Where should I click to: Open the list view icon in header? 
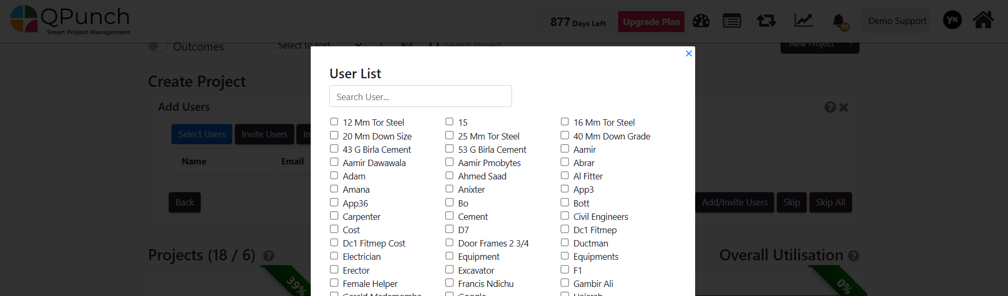(731, 21)
